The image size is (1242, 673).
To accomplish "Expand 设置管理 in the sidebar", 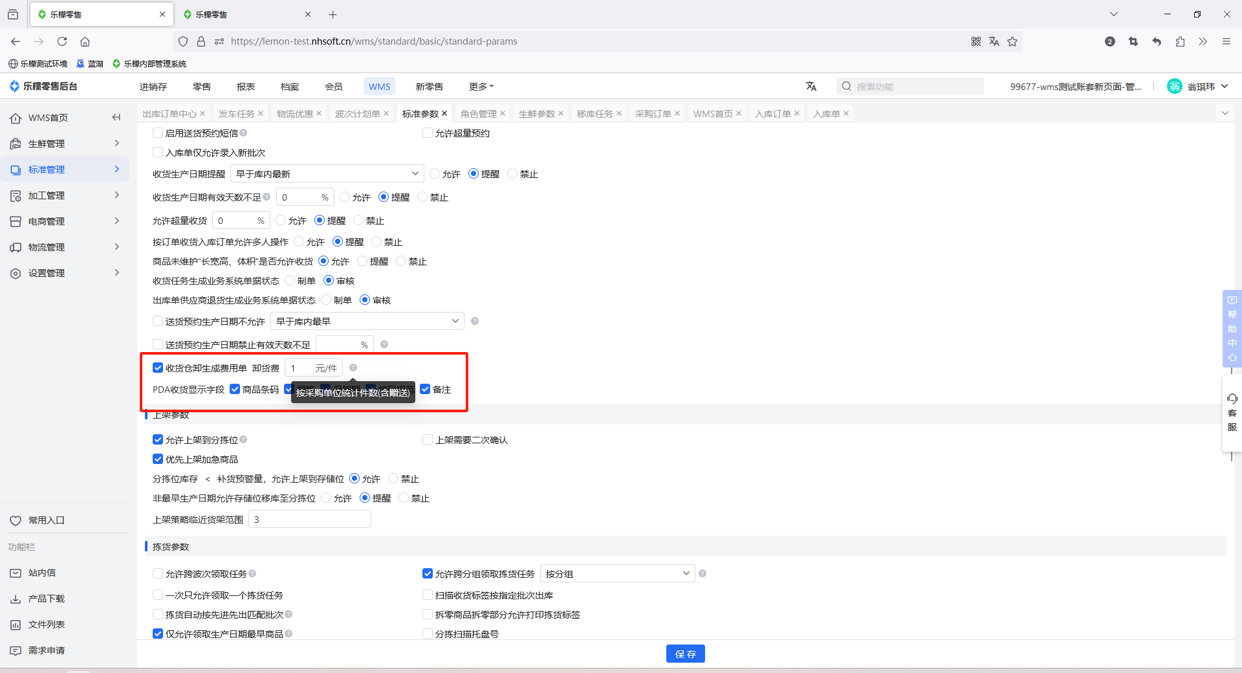I will 65,272.
